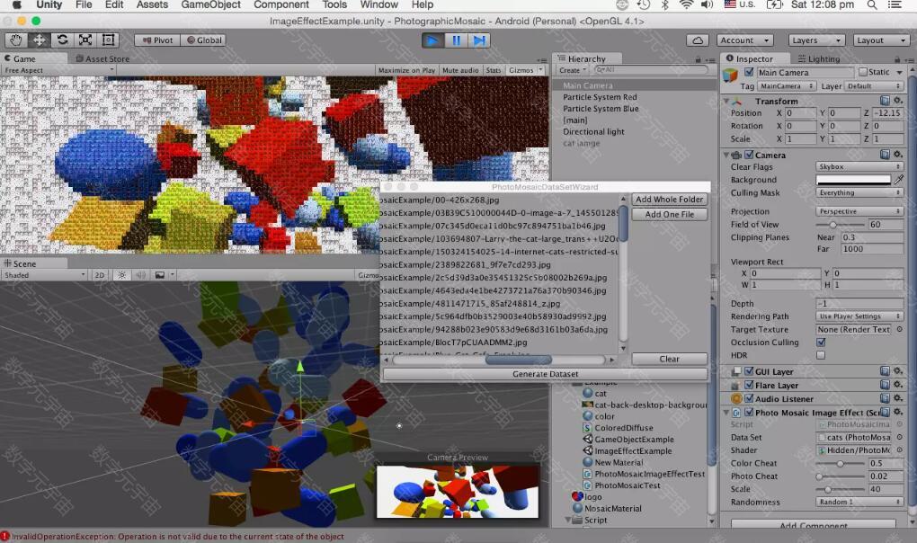Open the Randomness dropdown
The image size is (917, 543).
point(859,502)
